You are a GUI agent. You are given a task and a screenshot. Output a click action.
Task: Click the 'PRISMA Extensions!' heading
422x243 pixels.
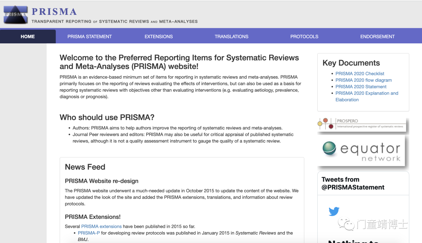click(x=93, y=216)
